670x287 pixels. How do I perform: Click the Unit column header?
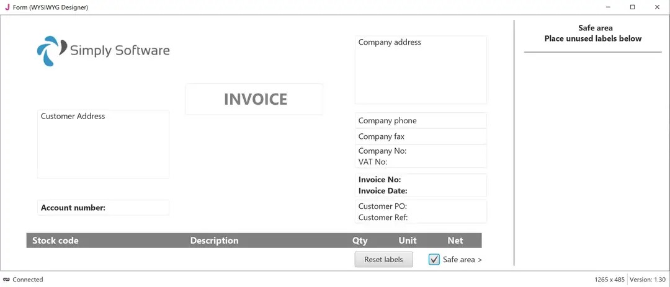pyautogui.click(x=408, y=241)
